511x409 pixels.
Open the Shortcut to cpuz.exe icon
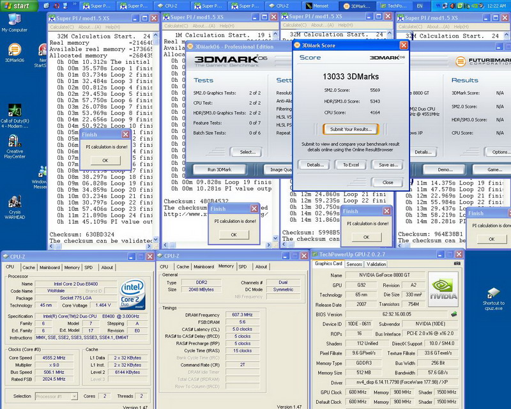[x=493, y=298]
